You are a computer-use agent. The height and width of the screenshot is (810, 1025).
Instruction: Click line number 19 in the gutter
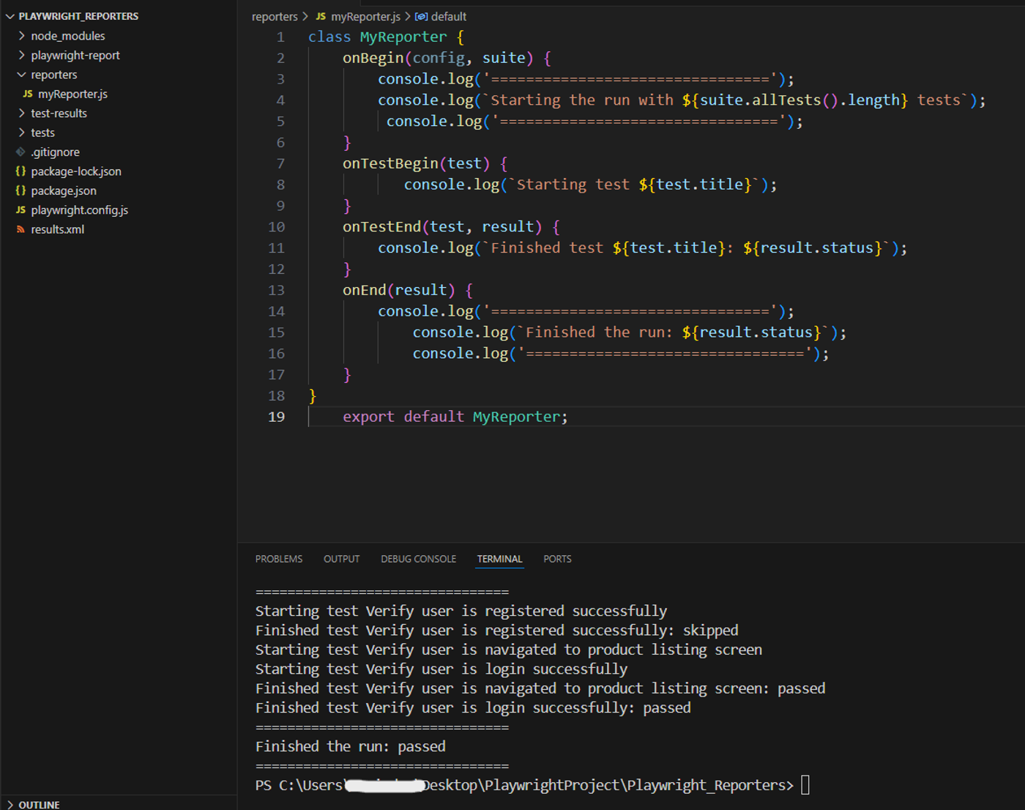coord(277,417)
